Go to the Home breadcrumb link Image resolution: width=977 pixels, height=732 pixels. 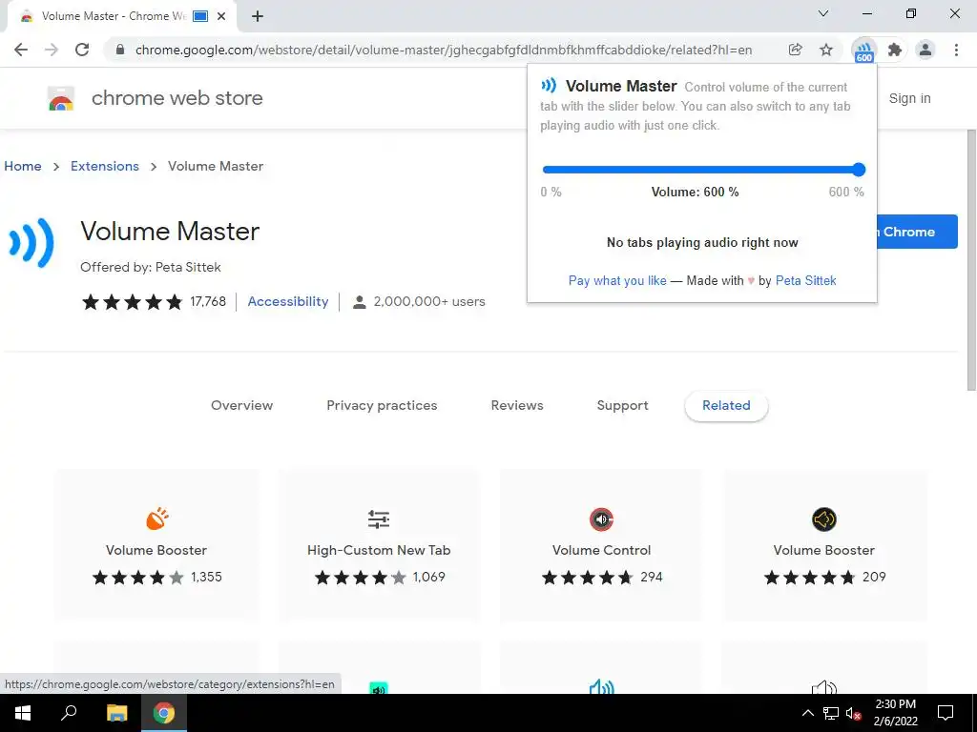[x=23, y=166]
